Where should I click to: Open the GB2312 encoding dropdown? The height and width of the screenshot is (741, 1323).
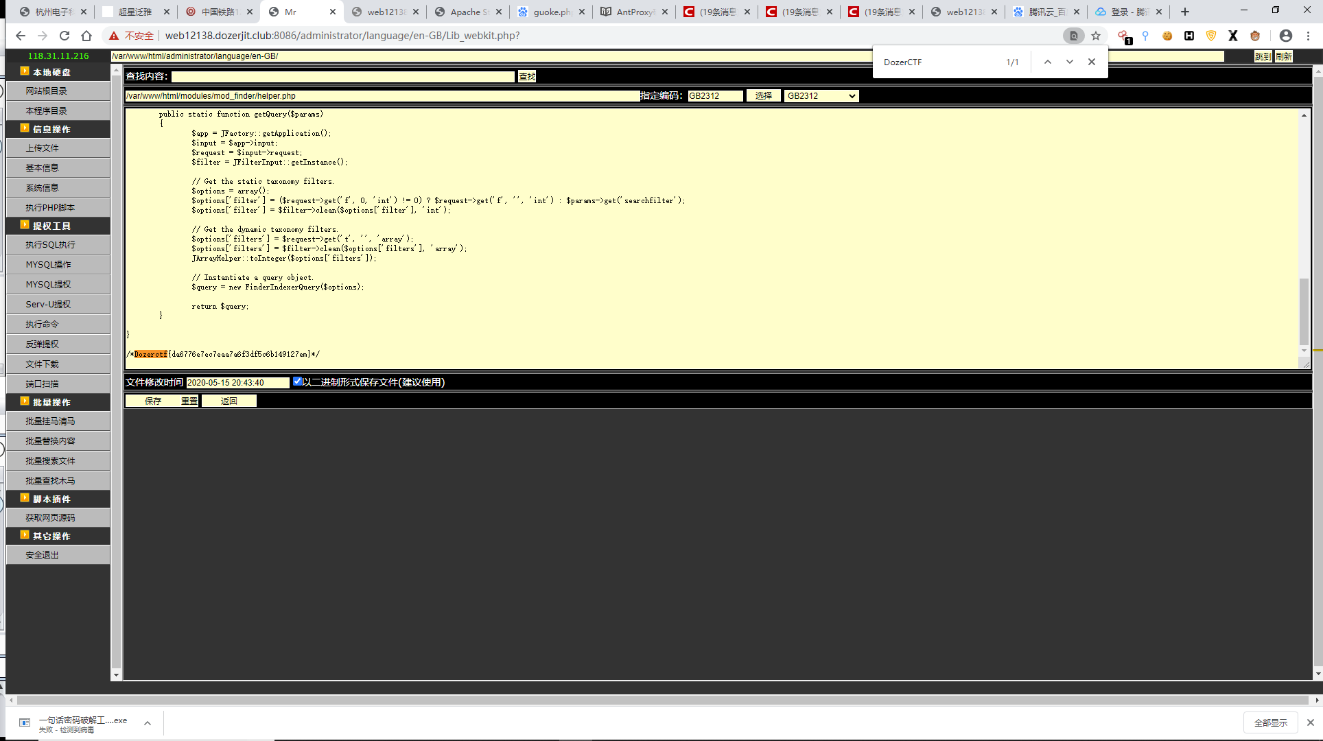coord(821,96)
